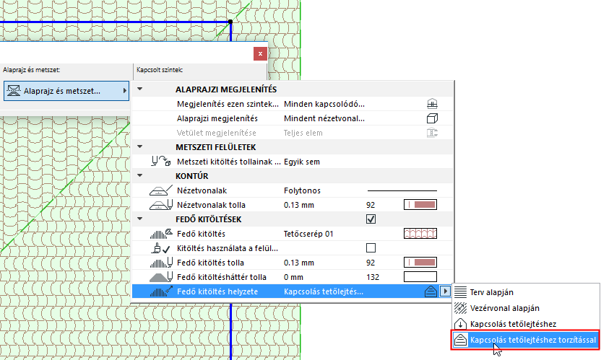Click icon beside Kapcsolás tetőlejtéshez torzítással
This screenshot has height=360, width=601.
click(x=460, y=340)
